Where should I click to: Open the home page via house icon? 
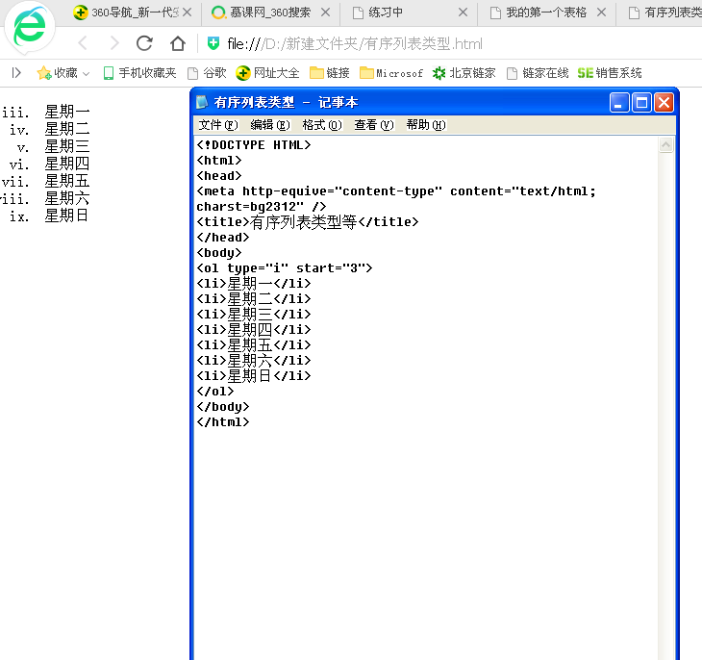[178, 43]
